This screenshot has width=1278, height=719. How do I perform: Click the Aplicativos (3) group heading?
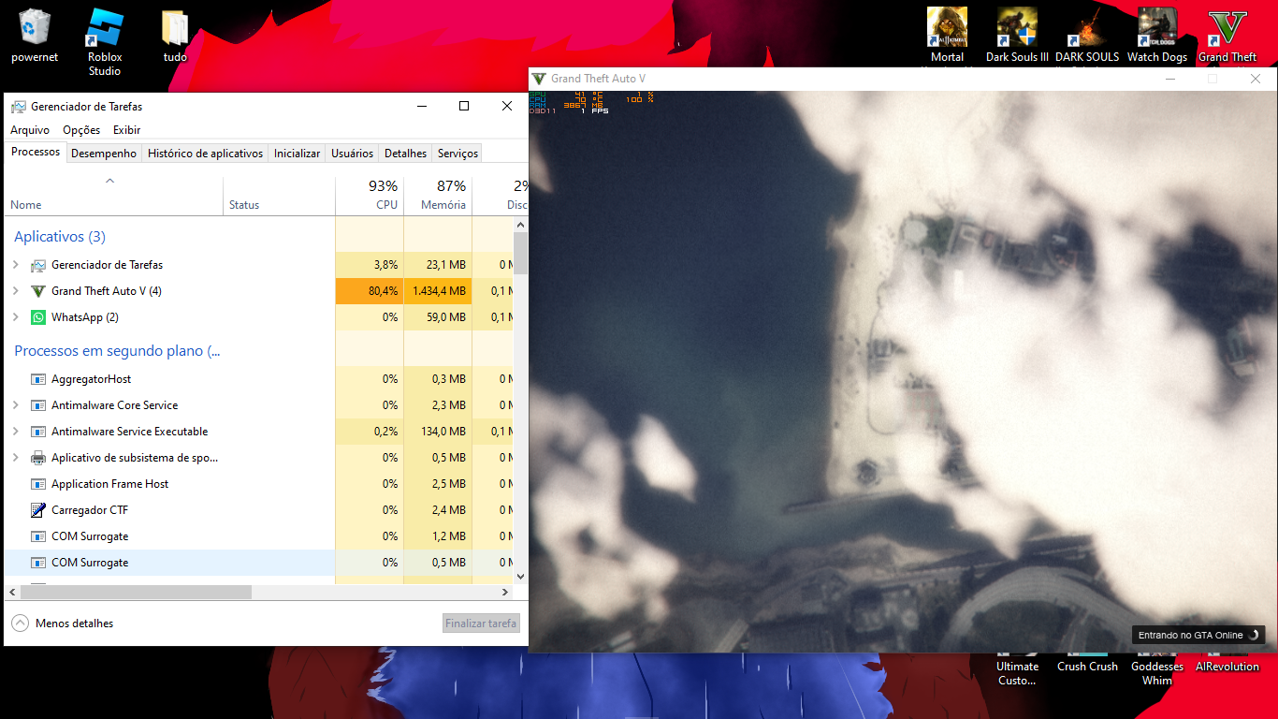(60, 237)
